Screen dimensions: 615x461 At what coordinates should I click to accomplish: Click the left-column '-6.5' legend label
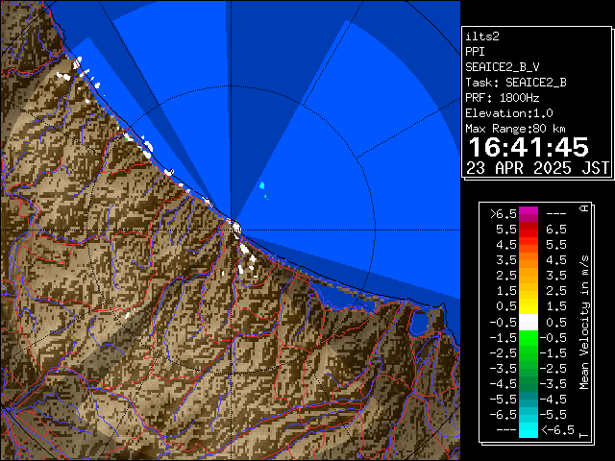pos(504,415)
